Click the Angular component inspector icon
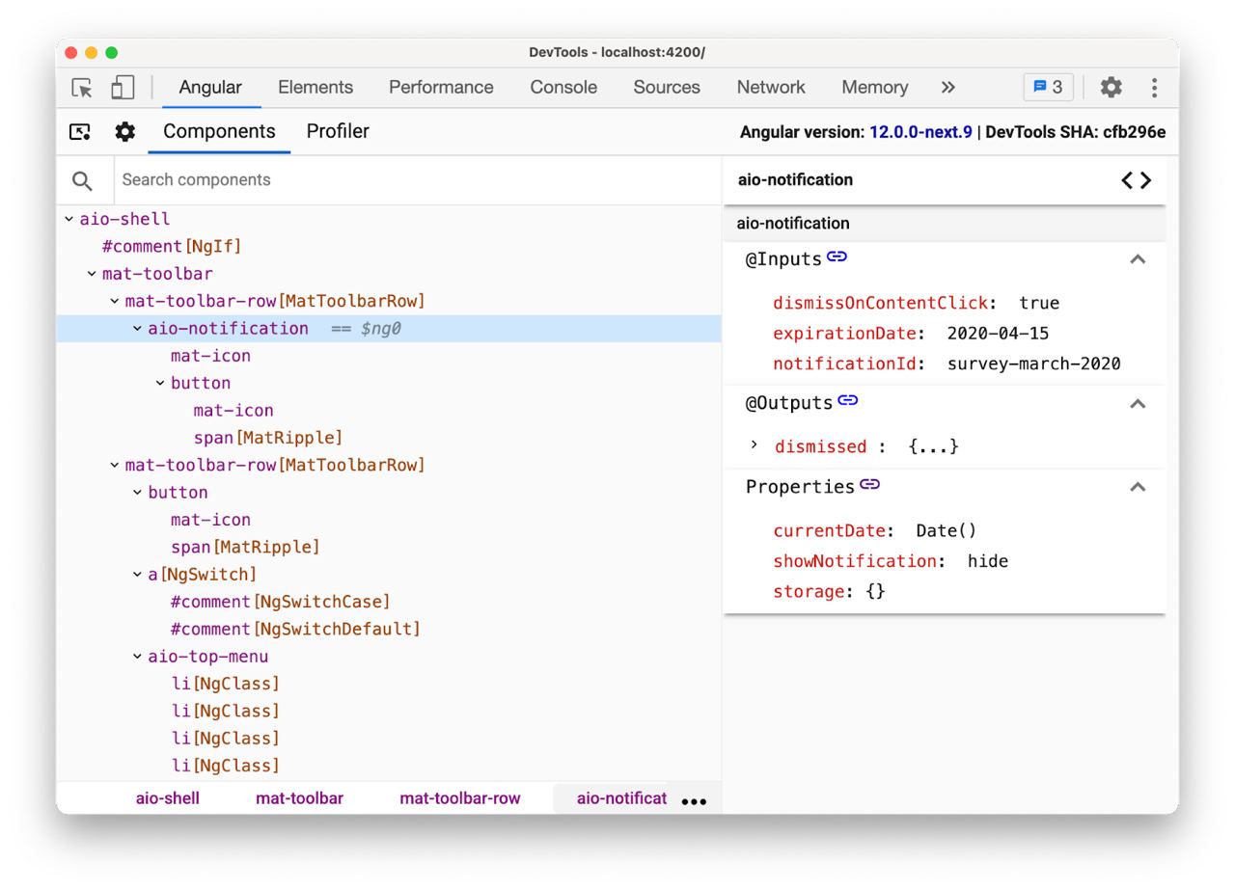 (x=80, y=132)
